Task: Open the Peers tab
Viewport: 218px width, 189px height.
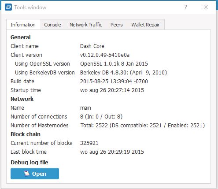Action: 117,25
